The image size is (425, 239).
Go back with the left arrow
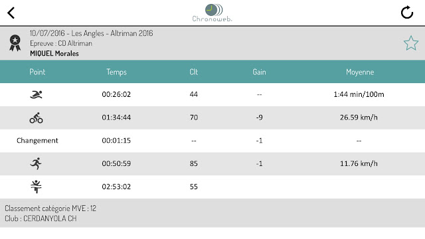pos(11,13)
